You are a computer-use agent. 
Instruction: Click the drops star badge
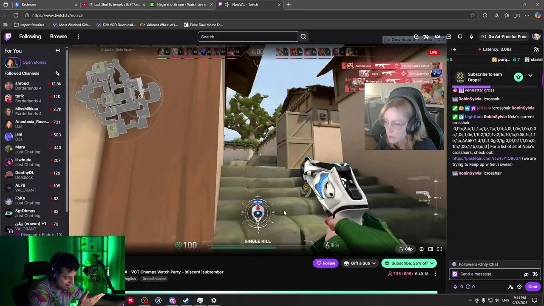[518, 77]
